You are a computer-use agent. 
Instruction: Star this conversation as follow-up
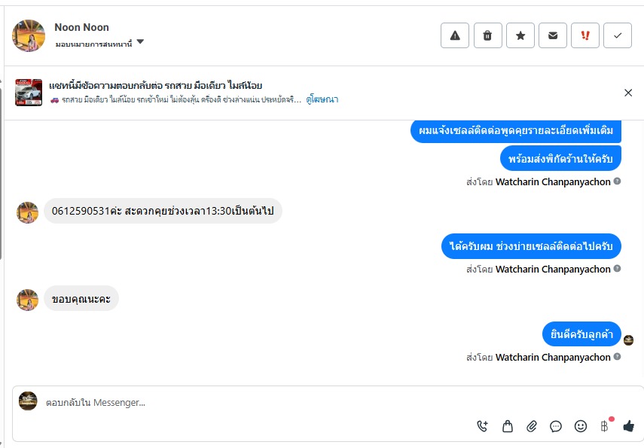click(520, 35)
